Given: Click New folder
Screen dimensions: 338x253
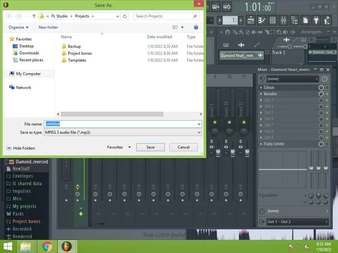Looking at the screenshot, I should pos(48,27).
